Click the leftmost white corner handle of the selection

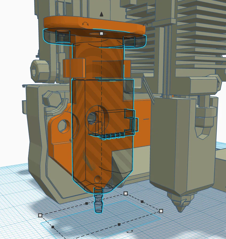(x=40, y=215)
